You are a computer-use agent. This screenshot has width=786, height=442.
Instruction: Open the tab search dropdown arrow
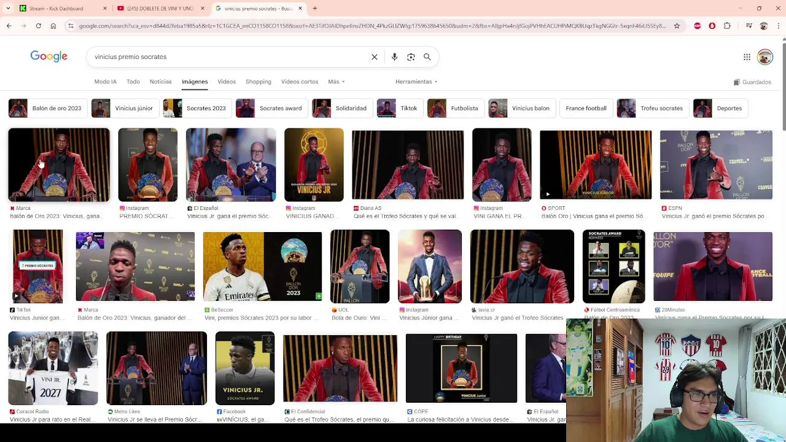pyautogui.click(x=8, y=9)
